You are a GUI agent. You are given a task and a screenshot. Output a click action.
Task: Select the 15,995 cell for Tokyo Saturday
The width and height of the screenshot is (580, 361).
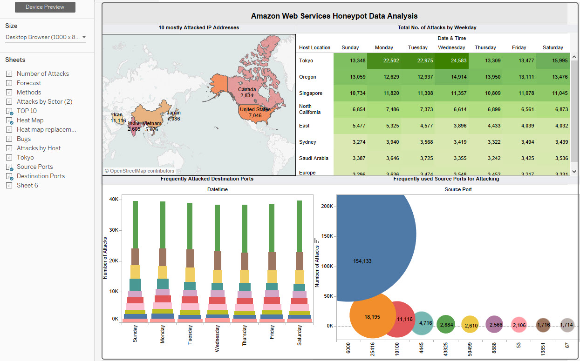[x=553, y=61]
